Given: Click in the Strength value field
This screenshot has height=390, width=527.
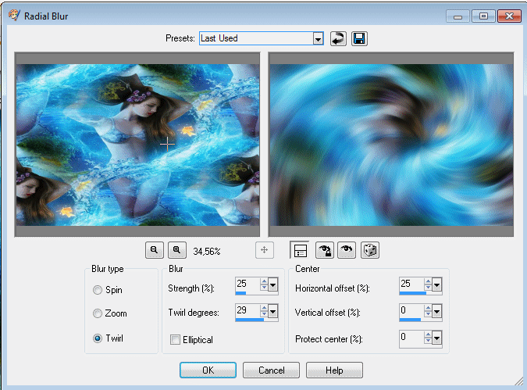Looking at the screenshot, I should pos(247,284).
